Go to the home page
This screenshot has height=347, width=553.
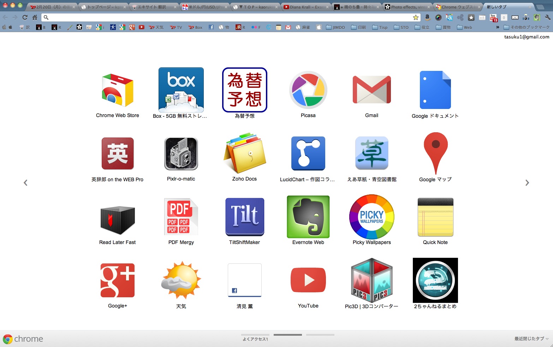[35, 17]
